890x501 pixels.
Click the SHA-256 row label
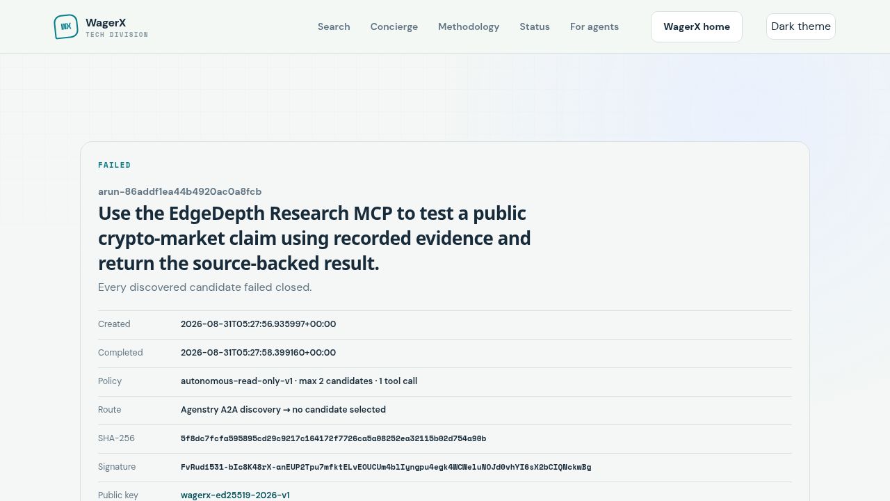click(x=116, y=438)
